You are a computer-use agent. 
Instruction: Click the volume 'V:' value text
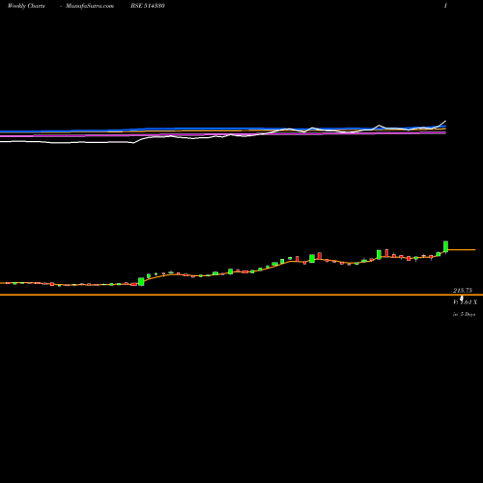(465, 302)
